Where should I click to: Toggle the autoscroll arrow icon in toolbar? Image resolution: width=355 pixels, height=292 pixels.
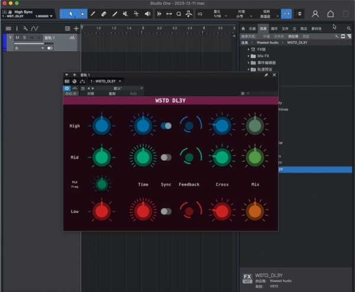[159, 14]
